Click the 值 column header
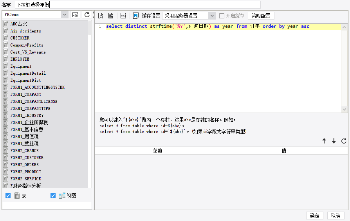The width and height of the screenshot is (350, 221). 284,151
